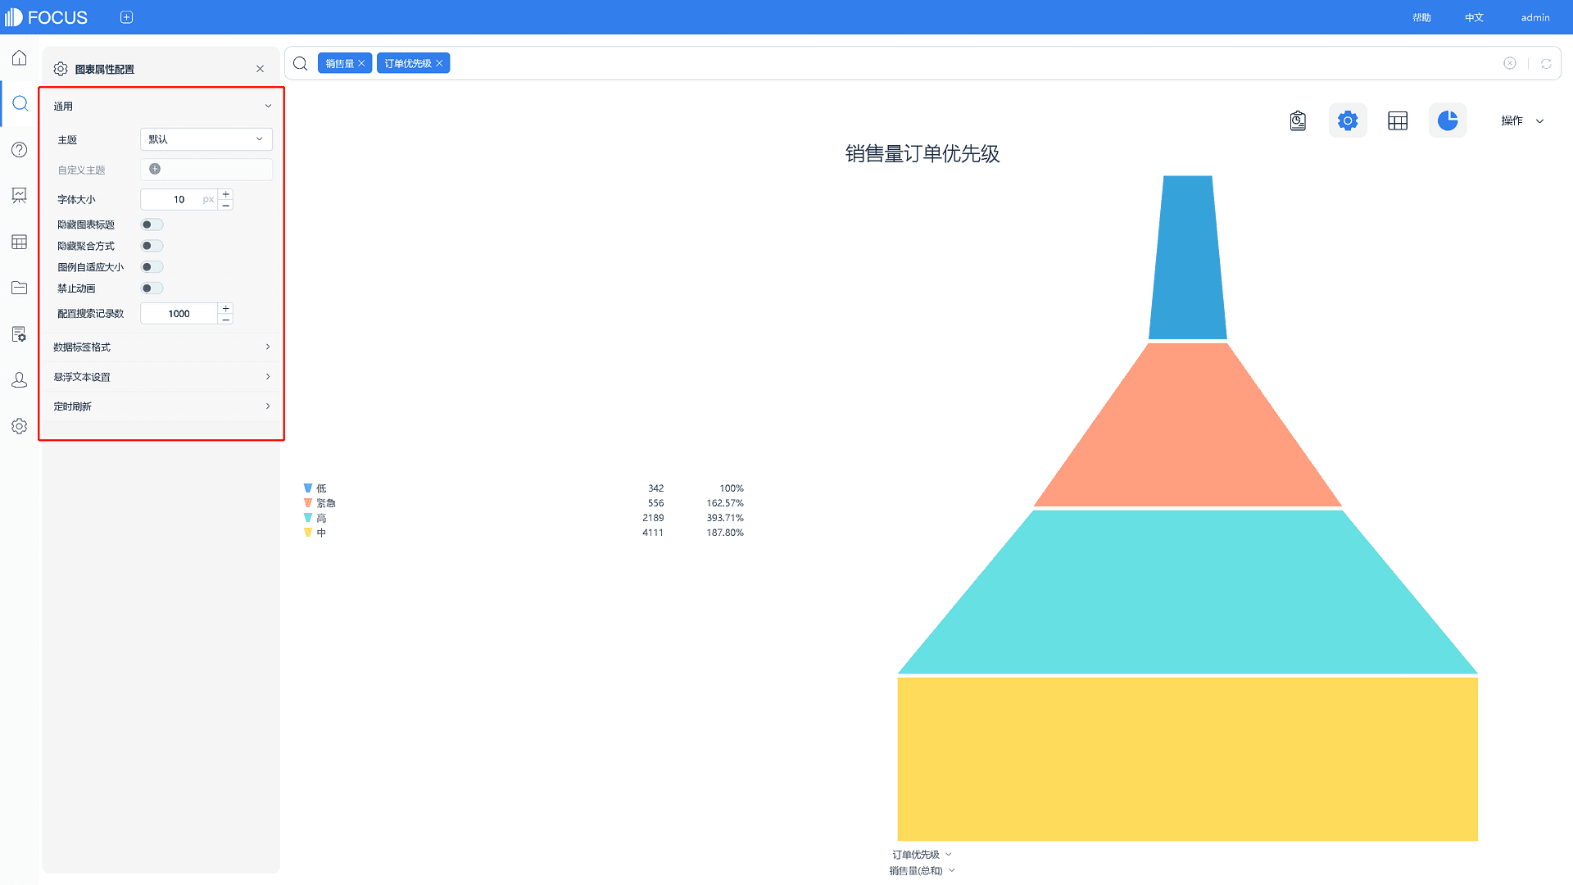Toggle the 图例自适应大小 switch

(152, 267)
